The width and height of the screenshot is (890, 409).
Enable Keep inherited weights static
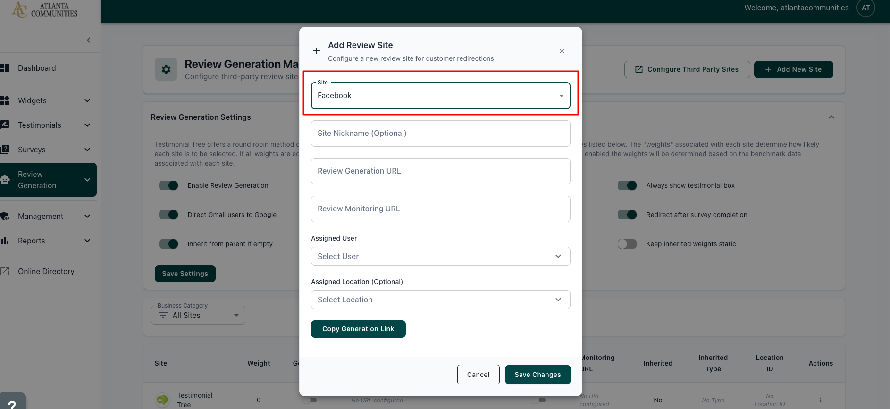627,244
